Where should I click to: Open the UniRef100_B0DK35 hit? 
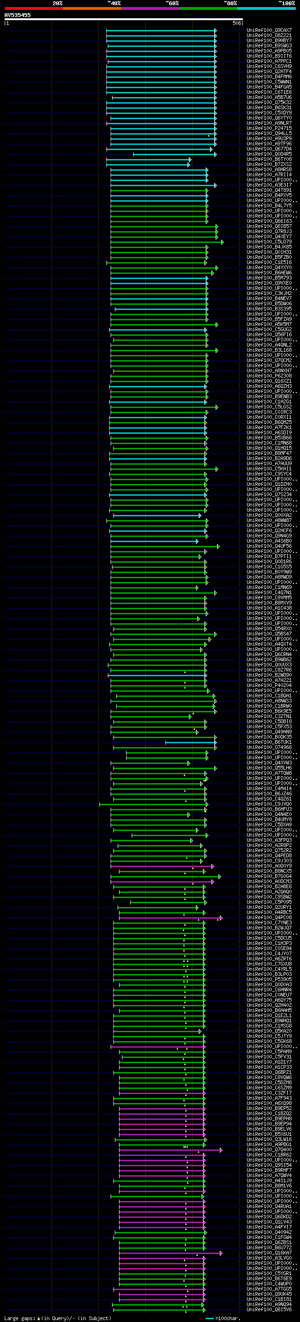[269, 737]
